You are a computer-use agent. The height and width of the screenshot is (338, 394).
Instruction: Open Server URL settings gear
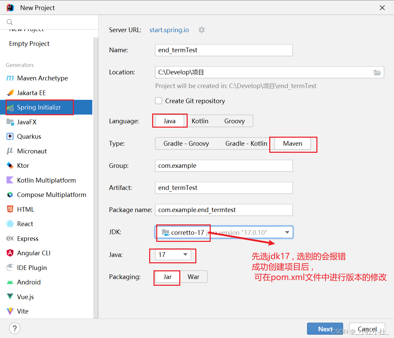pos(202,30)
